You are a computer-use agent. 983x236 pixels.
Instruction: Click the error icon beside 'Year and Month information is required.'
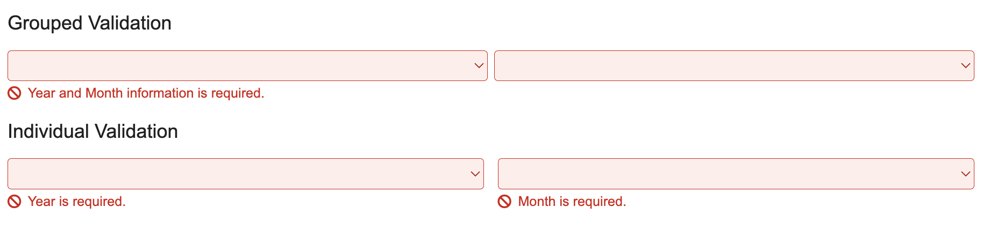pos(15,93)
